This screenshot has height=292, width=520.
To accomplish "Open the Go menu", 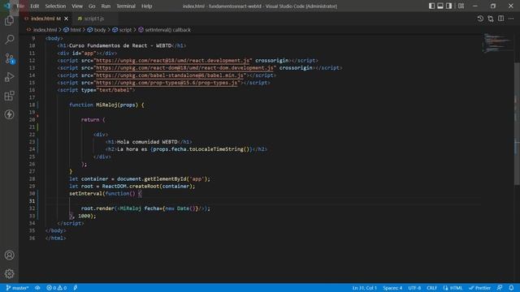I will (92, 6).
